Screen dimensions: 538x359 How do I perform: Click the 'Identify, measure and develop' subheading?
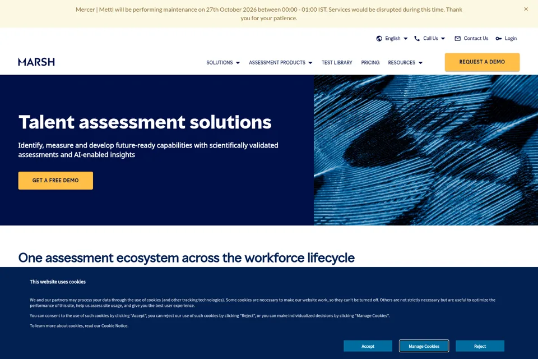(x=148, y=150)
